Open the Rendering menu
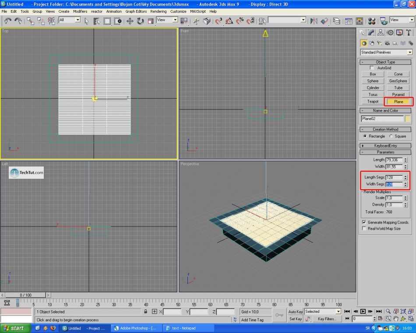Viewport: 416px width, 333px height. pyautogui.click(x=158, y=11)
